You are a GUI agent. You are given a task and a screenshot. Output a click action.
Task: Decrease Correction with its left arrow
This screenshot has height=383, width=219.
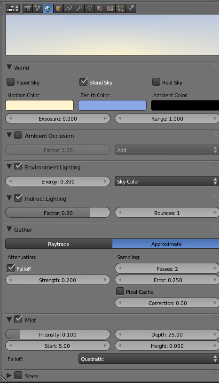(x=120, y=303)
